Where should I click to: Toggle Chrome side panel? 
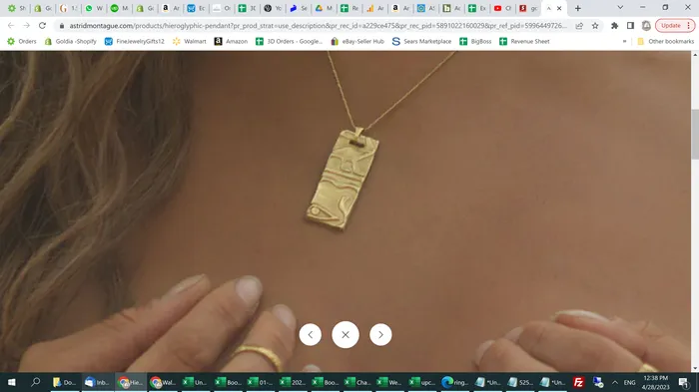tap(630, 25)
